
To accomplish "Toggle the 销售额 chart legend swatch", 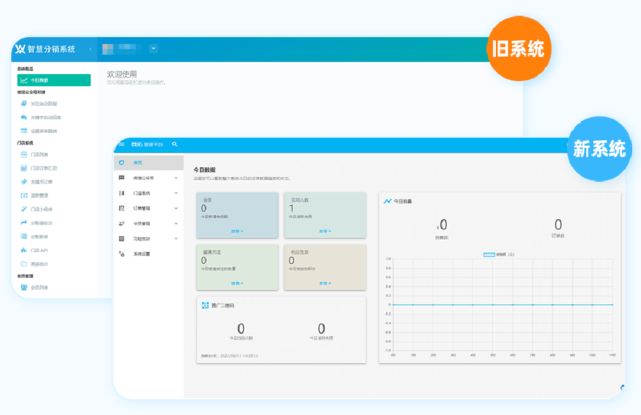I will [x=489, y=255].
